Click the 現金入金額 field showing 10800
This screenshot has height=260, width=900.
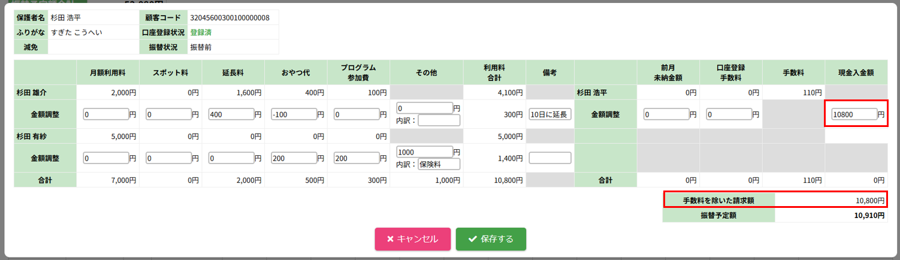[853, 114]
